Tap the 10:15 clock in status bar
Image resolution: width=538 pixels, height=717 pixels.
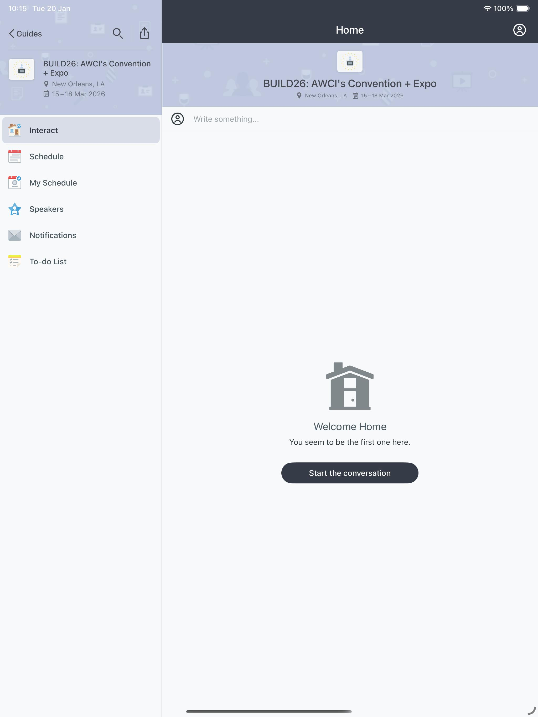tap(18, 8)
